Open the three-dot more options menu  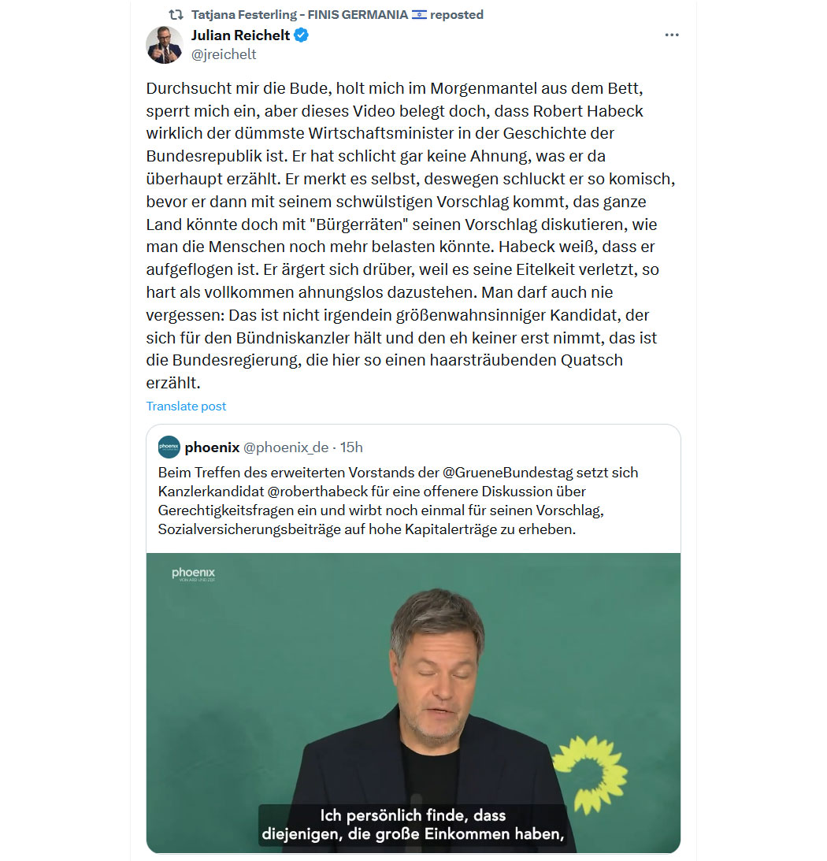pyautogui.click(x=672, y=35)
